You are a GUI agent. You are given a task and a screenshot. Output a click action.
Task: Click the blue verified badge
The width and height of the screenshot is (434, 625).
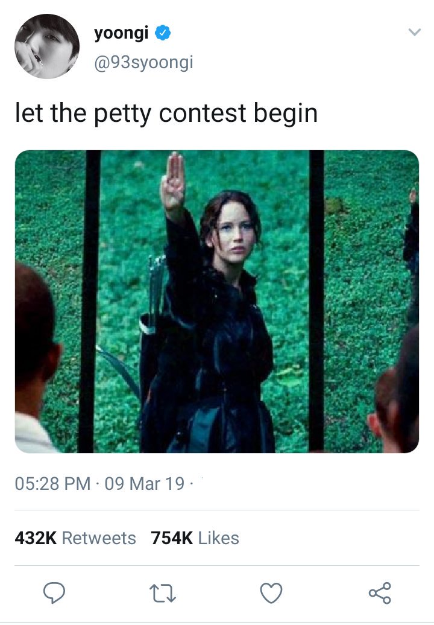coord(163,33)
